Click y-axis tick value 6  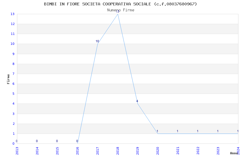tap(14, 84)
